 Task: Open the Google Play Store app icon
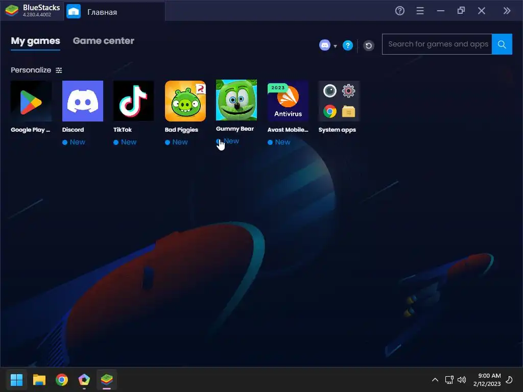(x=31, y=101)
